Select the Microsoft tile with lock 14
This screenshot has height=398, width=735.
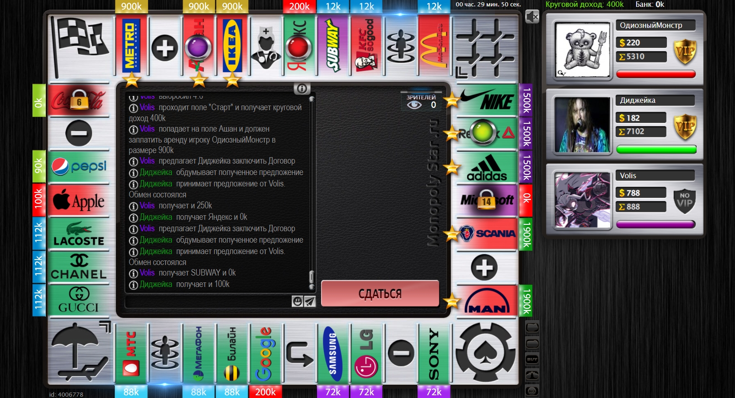point(487,200)
